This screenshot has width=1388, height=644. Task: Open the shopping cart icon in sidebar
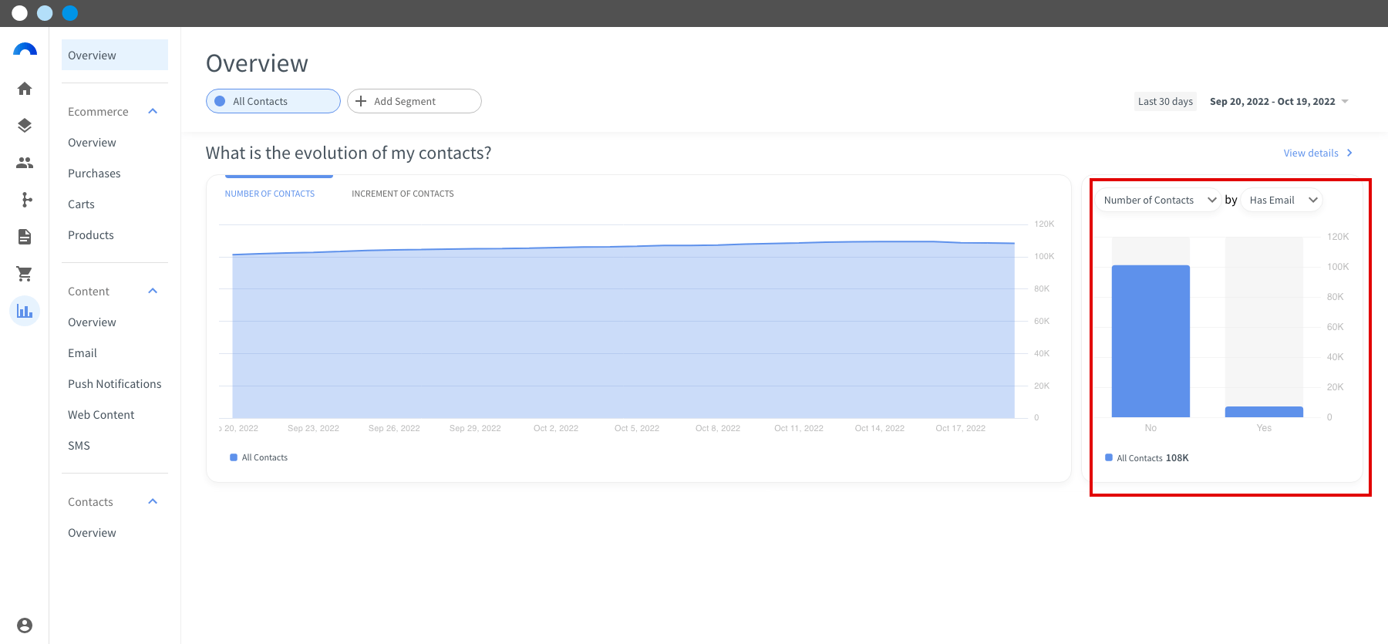(x=25, y=274)
